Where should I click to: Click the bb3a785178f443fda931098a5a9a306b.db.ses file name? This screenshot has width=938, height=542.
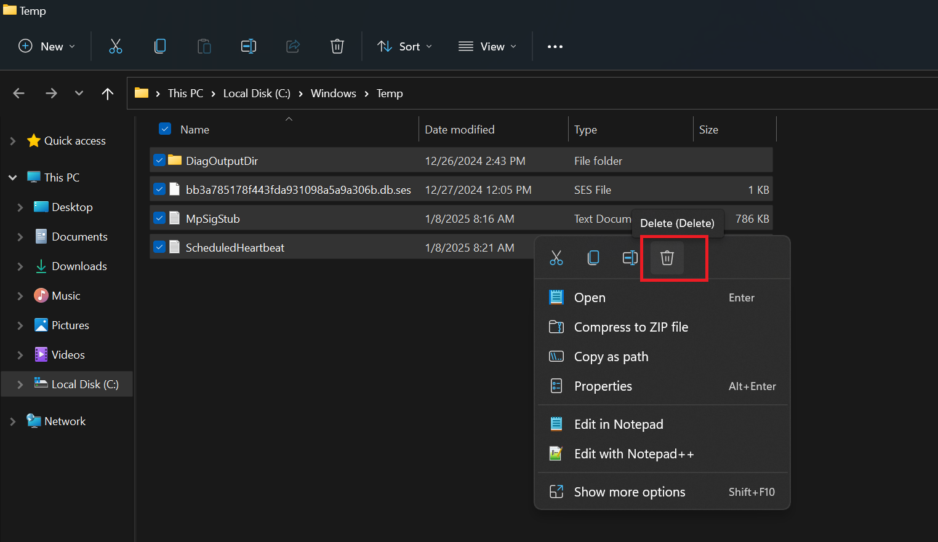click(x=299, y=190)
